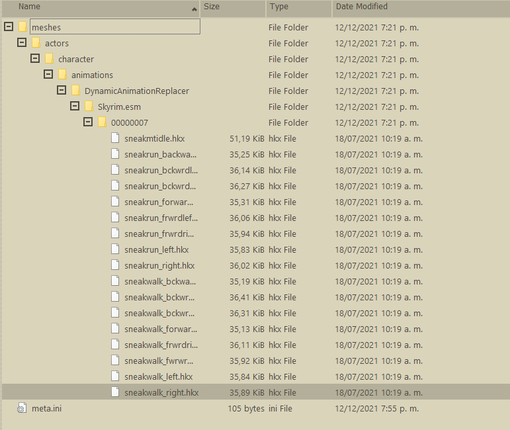Image resolution: width=510 pixels, height=430 pixels.
Task: Click the 105 bytes size cell
Action: pos(246,409)
